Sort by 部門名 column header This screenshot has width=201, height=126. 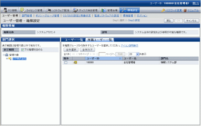pyautogui.click(x=179, y=58)
